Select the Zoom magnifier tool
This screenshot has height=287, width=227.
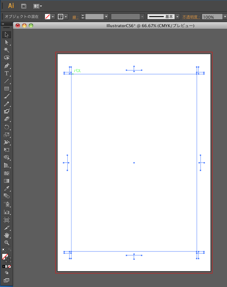pyautogui.click(x=6, y=242)
